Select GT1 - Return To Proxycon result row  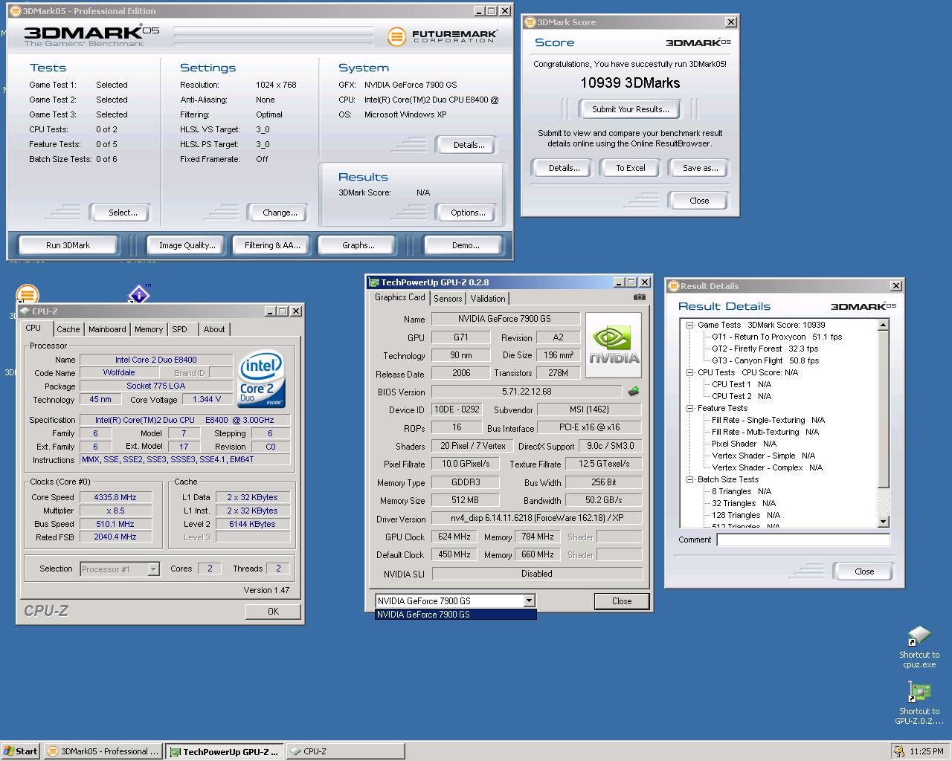tap(776, 337)
